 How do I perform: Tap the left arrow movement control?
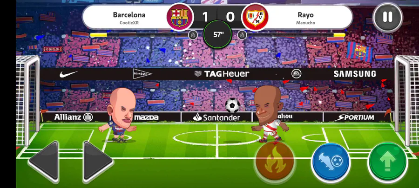(44, 162)
